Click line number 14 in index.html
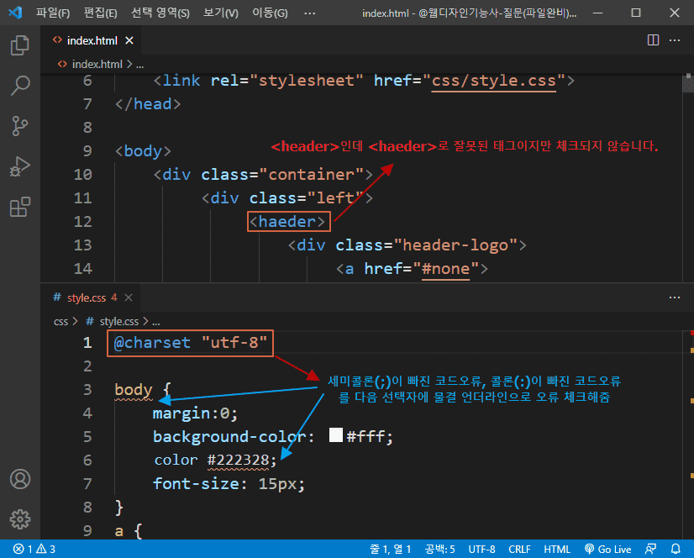694x558 pixels. point(83,268)
